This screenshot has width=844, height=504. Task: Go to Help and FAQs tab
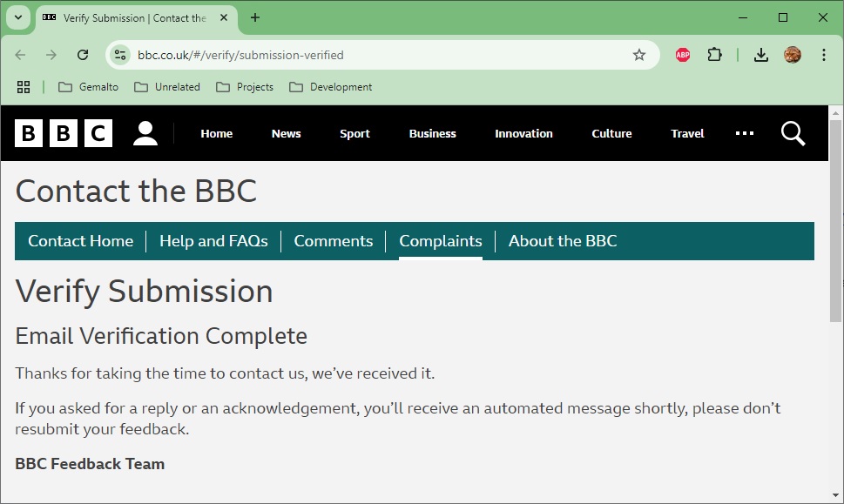click(x=213, y=241)
